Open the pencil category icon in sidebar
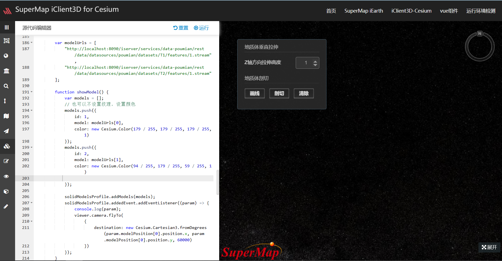 pos(6,206)
